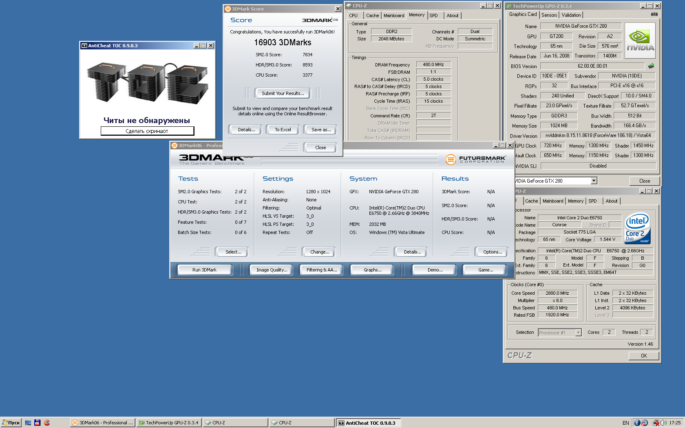685x428 pixels.
Task: Switch to Sensors tab in GPU-Z
Action: 549,15
